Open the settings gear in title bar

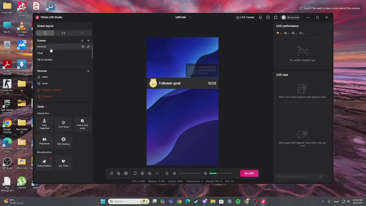(x=276, y=17)
